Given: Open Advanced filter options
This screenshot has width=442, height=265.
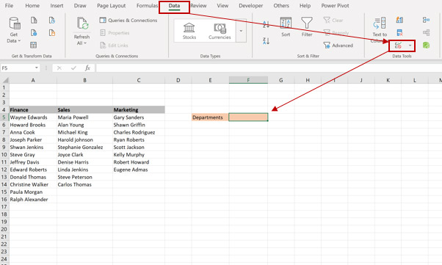Looking at the screenshot, I should (x=338, y=46).
